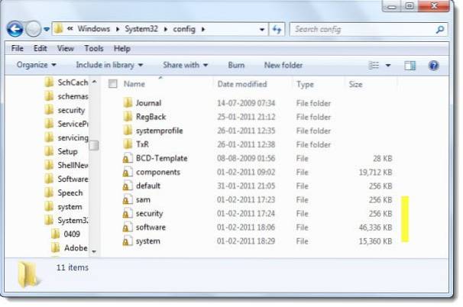This screenshot has height=307, width=463.
Task: Click the search magnifier icon
Action: [x=441, y=29]
